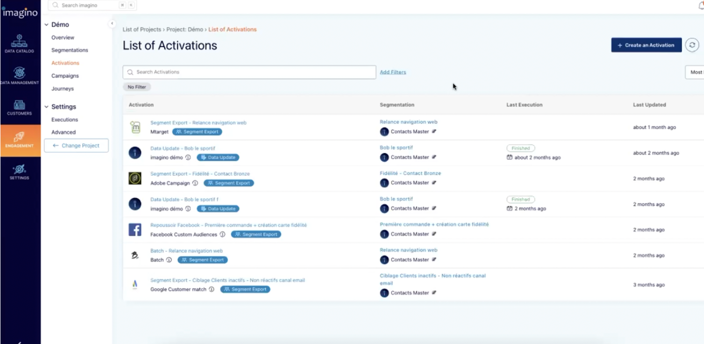Open the Overview page
The image size is (704, 344).
[x=63, y=37]
